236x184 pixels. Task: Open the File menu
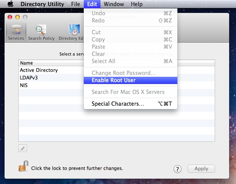[76, 4]
